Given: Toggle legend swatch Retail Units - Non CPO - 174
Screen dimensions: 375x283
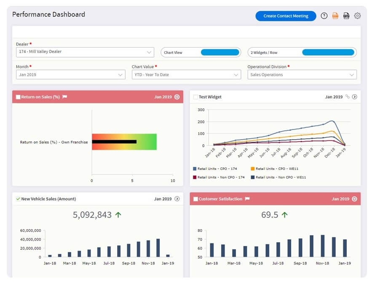Looking at the screenshot, I should pyautogui.click(x=195, y=177).
